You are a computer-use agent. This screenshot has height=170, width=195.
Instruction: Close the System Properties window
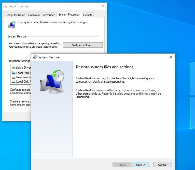click(103, 6)
